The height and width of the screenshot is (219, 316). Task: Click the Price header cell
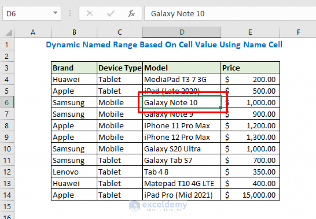250,68
